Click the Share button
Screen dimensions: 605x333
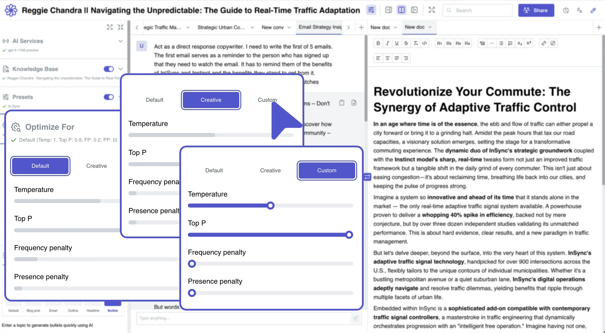click(536, 10)
